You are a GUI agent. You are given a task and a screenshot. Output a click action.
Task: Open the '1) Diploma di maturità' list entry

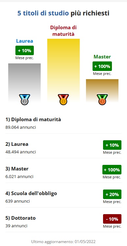click(x=63, y=123)
